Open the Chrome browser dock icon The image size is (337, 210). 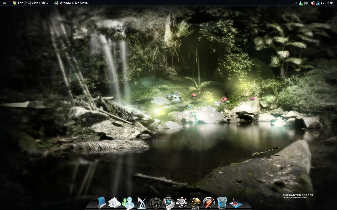point(168,203)
